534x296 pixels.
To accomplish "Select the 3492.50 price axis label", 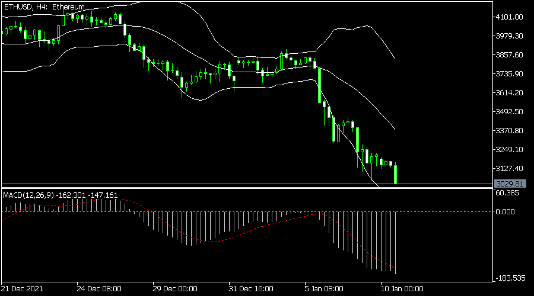I will point(509,111).
